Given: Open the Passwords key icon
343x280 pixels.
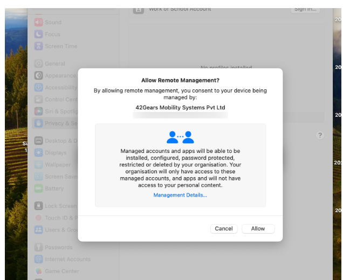Looking at the screenshot, I should [x=38, y=247].
